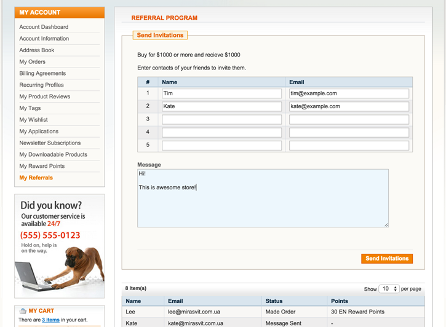Open My Wishlist from sidebar
Screen dimensions: 446x327
click(33, 120)
